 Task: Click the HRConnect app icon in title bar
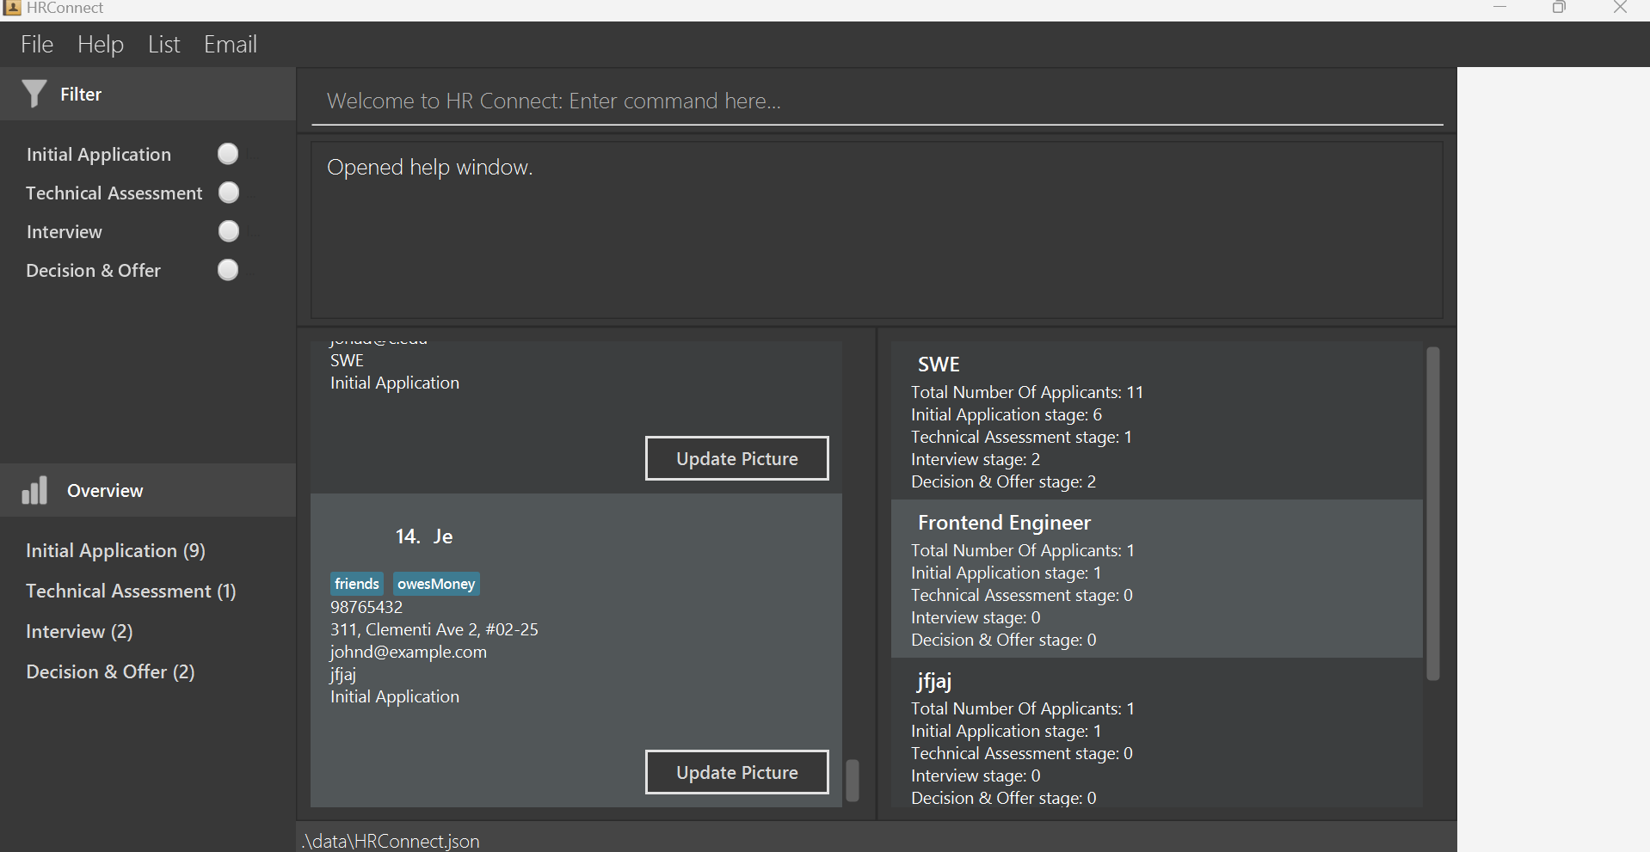(12, 8)
